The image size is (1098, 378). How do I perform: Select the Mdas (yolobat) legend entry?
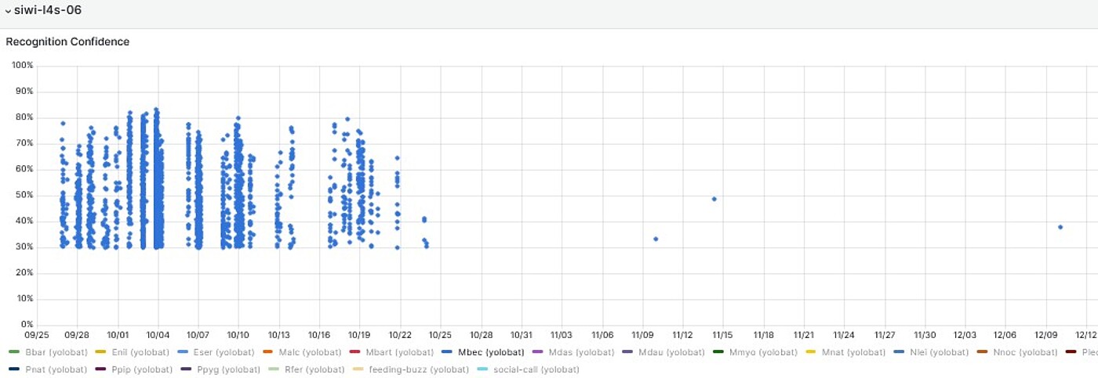click(580, 352)
